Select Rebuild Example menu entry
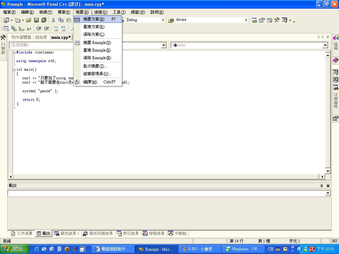The height and width of the screenshot is (254, 339). click(98, 50)
